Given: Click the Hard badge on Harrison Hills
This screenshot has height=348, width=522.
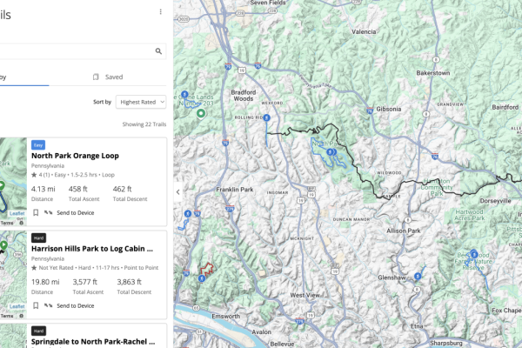Looking at the screenshot, I should pos(38,238).
